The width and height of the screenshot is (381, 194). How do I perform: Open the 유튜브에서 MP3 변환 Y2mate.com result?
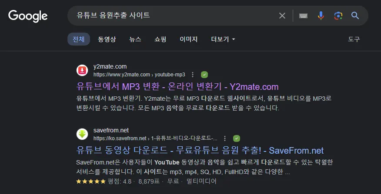pos(177,86)
